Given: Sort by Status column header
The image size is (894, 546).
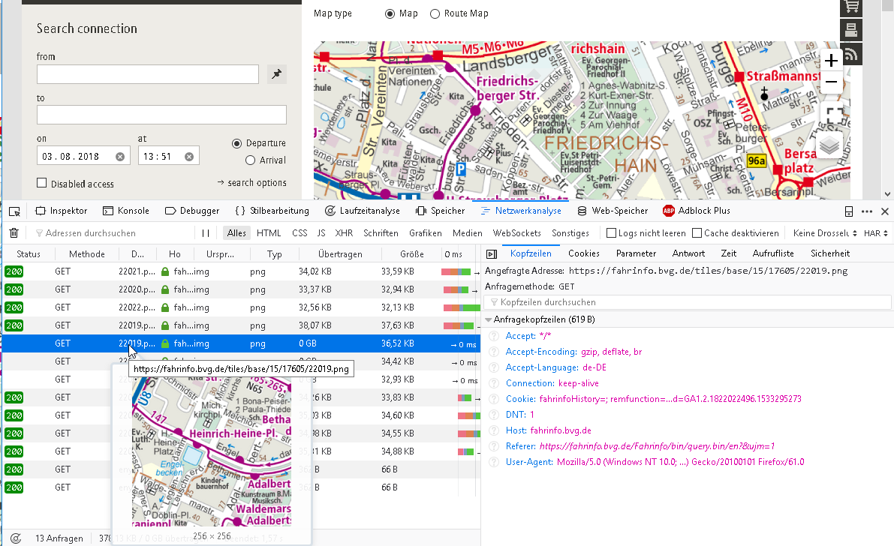Looking at the screenshot, I should tap(29, 254).
